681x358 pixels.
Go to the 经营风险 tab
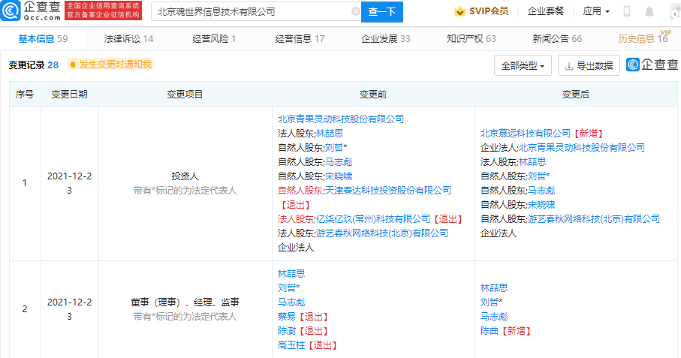(214, 39)
